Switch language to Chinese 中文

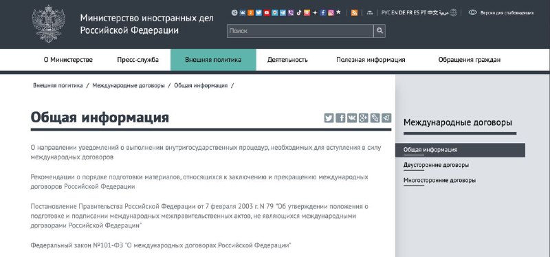[432, 13]
